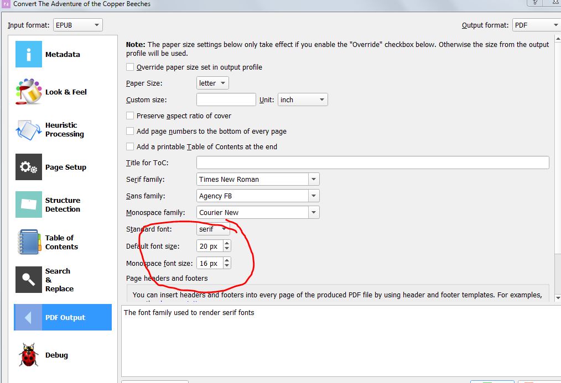561x383 pixels.
Task: Open the Search & Replace magnifier icon
Action: 29,280
